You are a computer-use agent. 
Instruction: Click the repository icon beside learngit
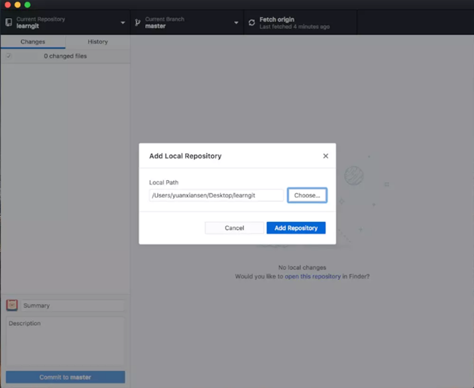point(9,22)
